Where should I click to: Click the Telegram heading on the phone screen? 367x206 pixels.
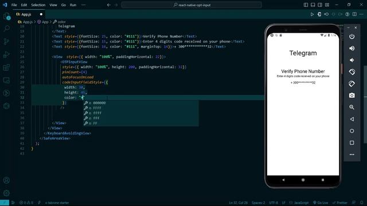[303, 53]
